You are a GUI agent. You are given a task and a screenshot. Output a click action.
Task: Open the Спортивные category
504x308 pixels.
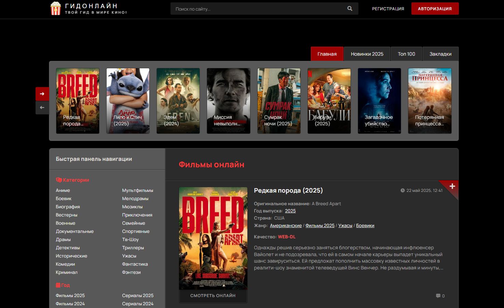pos(136,232)
